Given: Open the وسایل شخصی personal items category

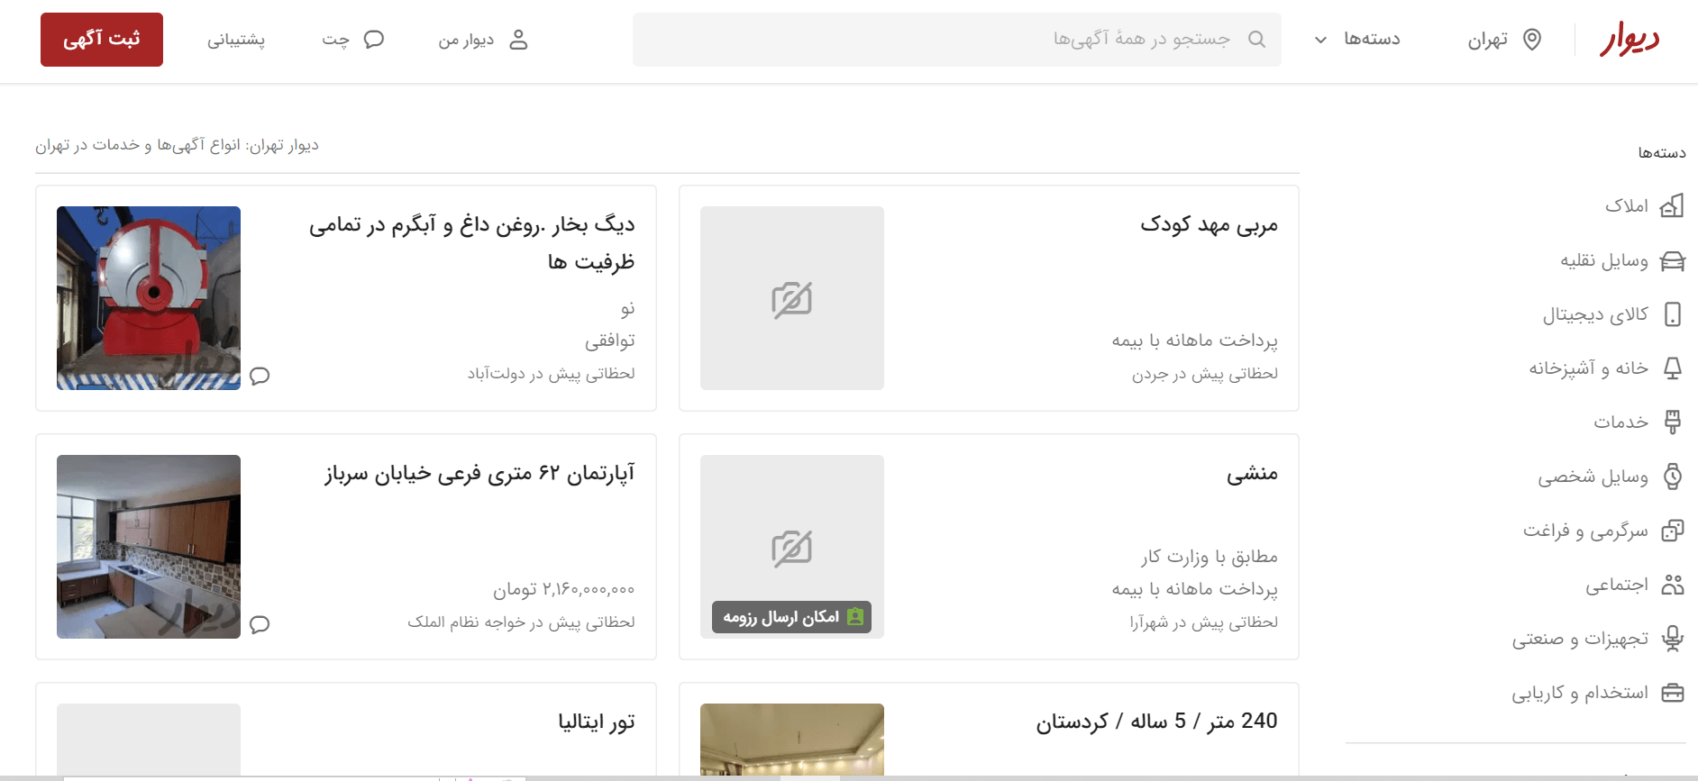Looking at the screenshot, I should 1593,477.
